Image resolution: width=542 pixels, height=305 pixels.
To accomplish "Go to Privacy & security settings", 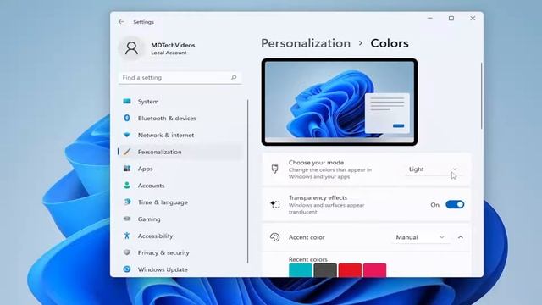I will (180, 252).
